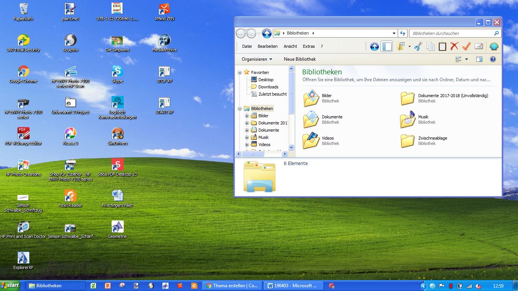Click the orange checkmark Properties icon
Image resolution: width=518 pixels, height=291 pixels.
(x=466, y=46)
